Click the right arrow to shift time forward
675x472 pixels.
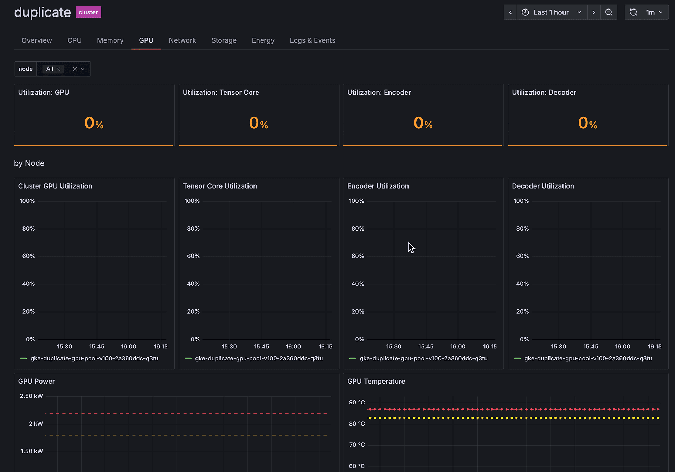[x=594, y=12]
